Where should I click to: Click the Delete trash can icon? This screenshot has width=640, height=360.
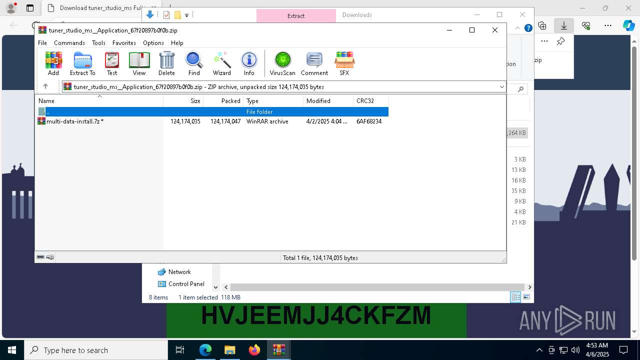click(x=166, y=63)
